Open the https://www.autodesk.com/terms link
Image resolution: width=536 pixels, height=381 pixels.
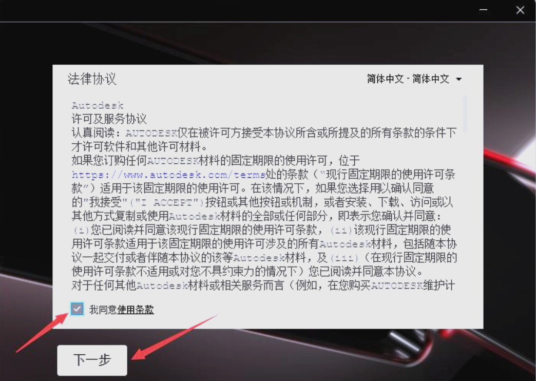(x=168, y=175)
